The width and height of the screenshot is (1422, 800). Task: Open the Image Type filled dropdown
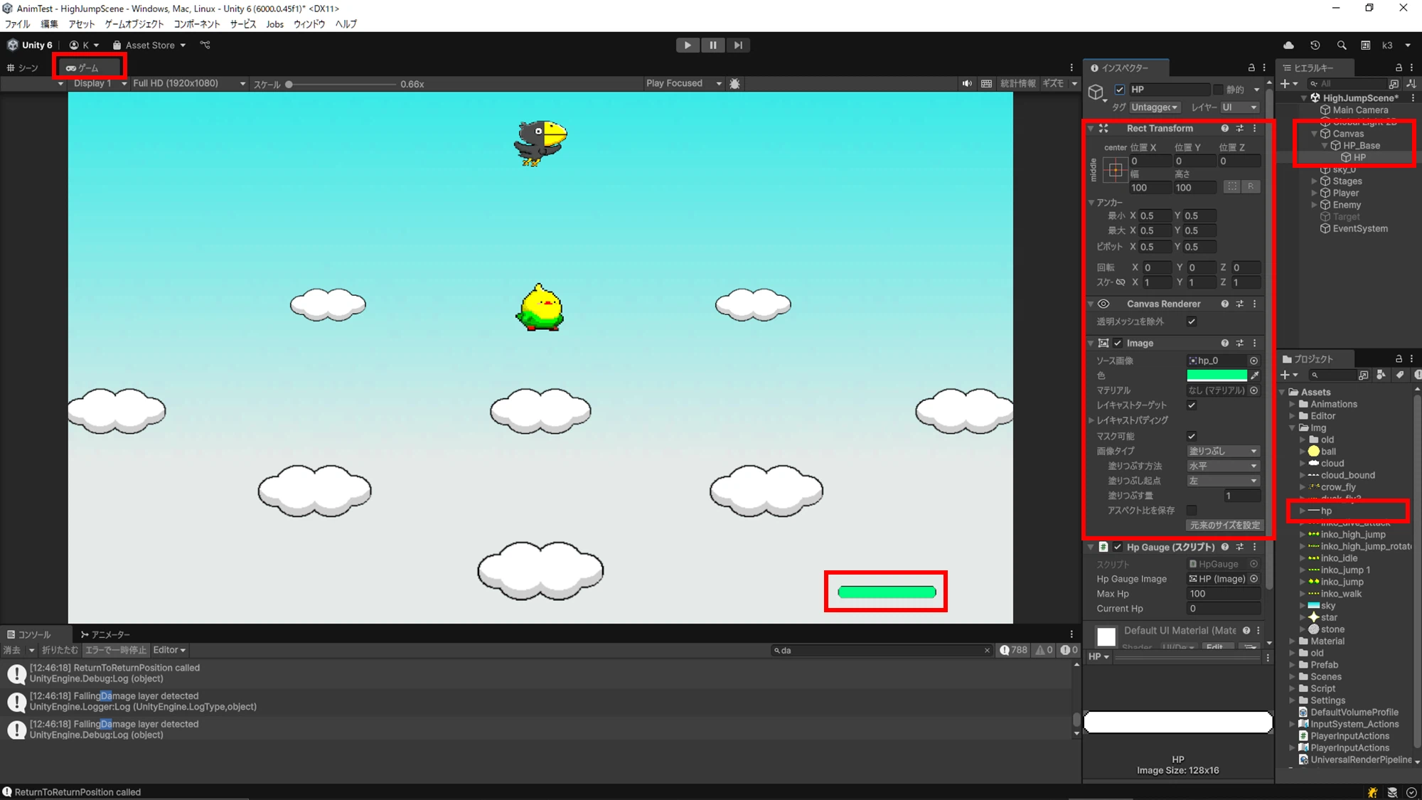1223,451
